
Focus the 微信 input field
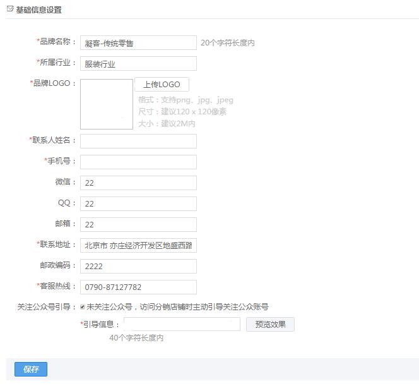coord(138,183)
